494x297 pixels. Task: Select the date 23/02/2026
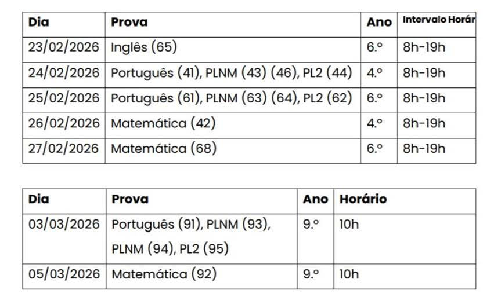pyautogui.click(x=64, y=47)
